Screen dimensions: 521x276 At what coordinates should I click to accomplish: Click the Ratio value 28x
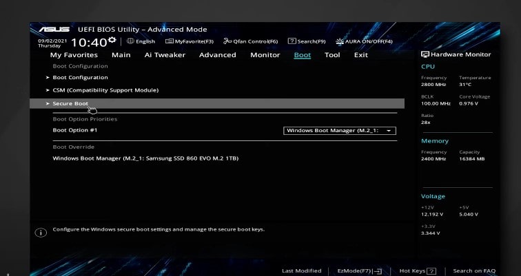[426, 123]
